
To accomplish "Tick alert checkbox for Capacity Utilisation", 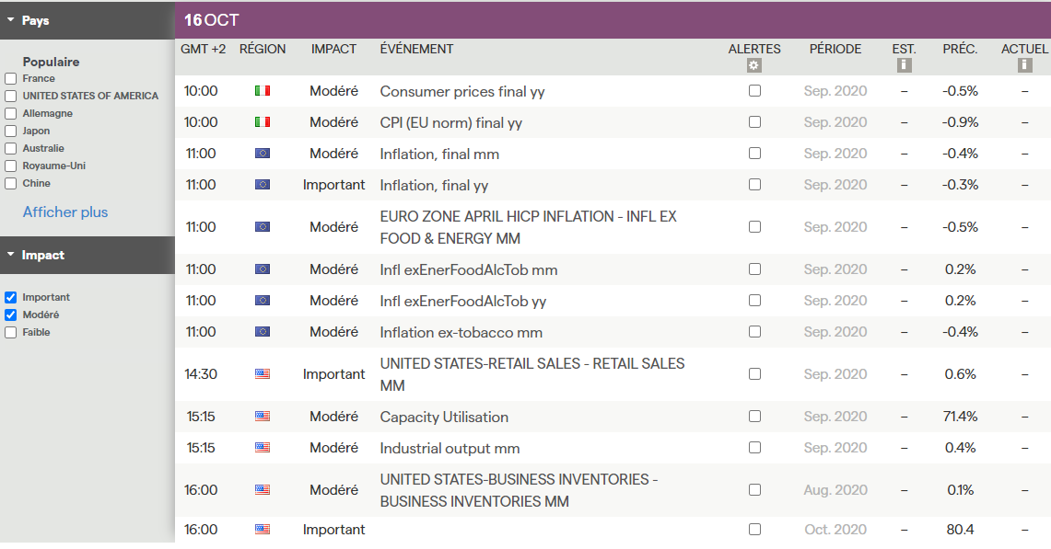I will [754, 417].
